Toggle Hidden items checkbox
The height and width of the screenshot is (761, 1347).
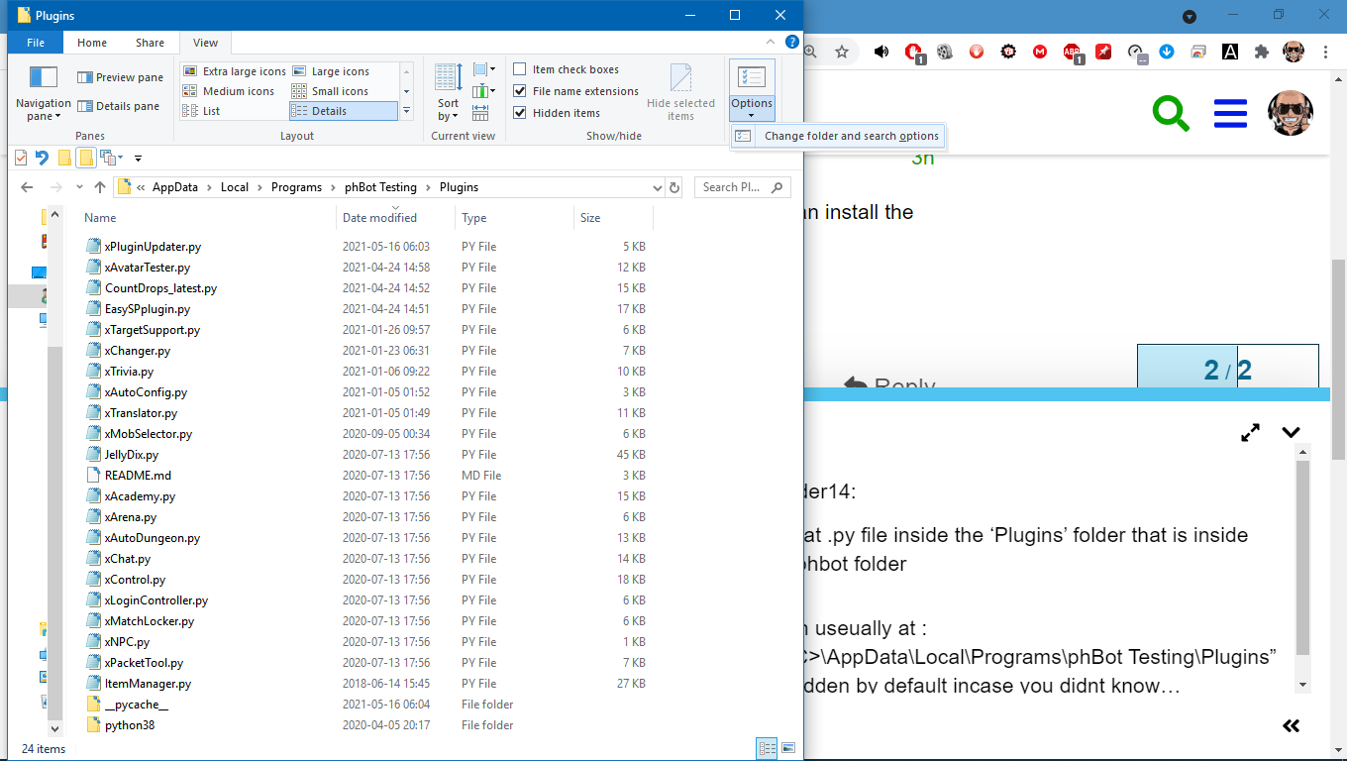click(520, 113)
